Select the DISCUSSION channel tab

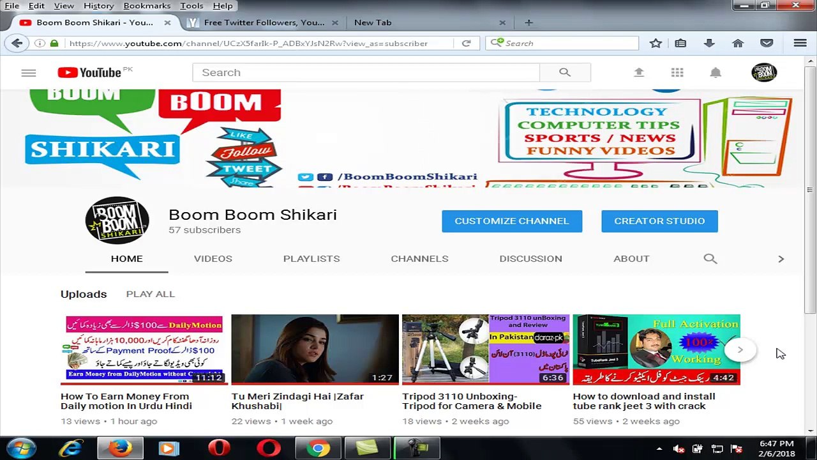point(531,259)
